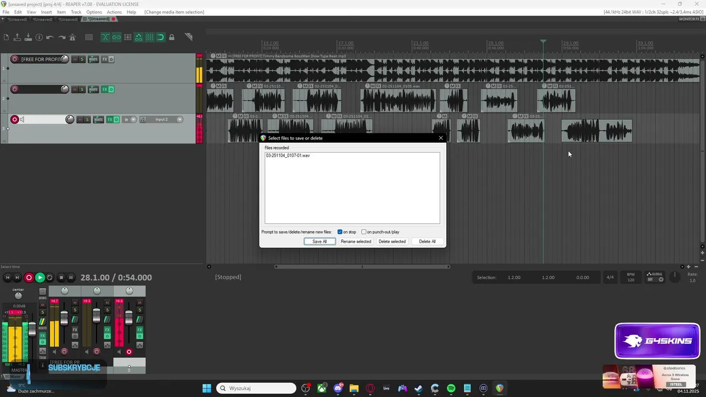
Task: Click the New project toolbar icon
Action: click(6, 37)
